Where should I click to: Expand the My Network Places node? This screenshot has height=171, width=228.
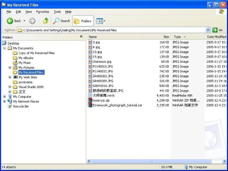click(x=5, y=101)
